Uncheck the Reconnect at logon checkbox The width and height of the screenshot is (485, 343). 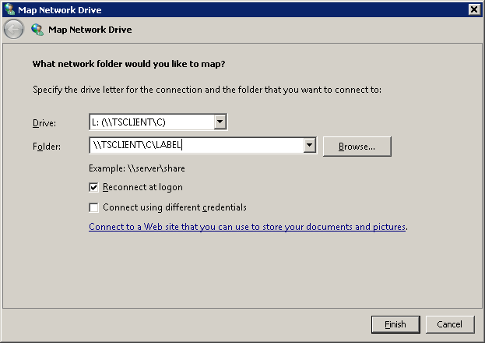(x=93, y=187)
